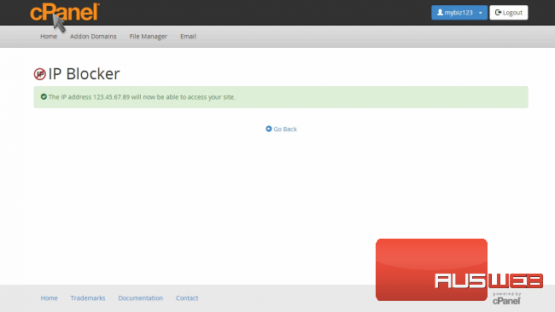This screenshot has width=555, height=312.
Task: Click the red AUSWEB logo badge
Action: 459,270
